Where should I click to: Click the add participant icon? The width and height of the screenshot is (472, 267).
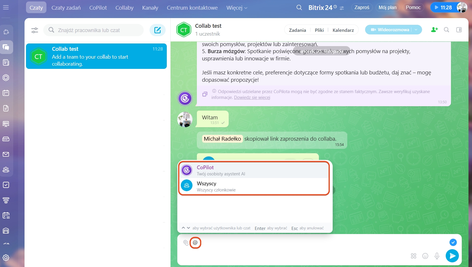tap(434, 29)
